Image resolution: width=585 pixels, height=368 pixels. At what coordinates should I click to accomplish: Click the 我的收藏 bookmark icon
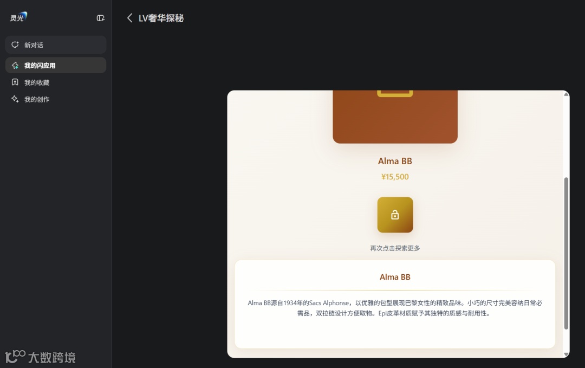(15, 82)
